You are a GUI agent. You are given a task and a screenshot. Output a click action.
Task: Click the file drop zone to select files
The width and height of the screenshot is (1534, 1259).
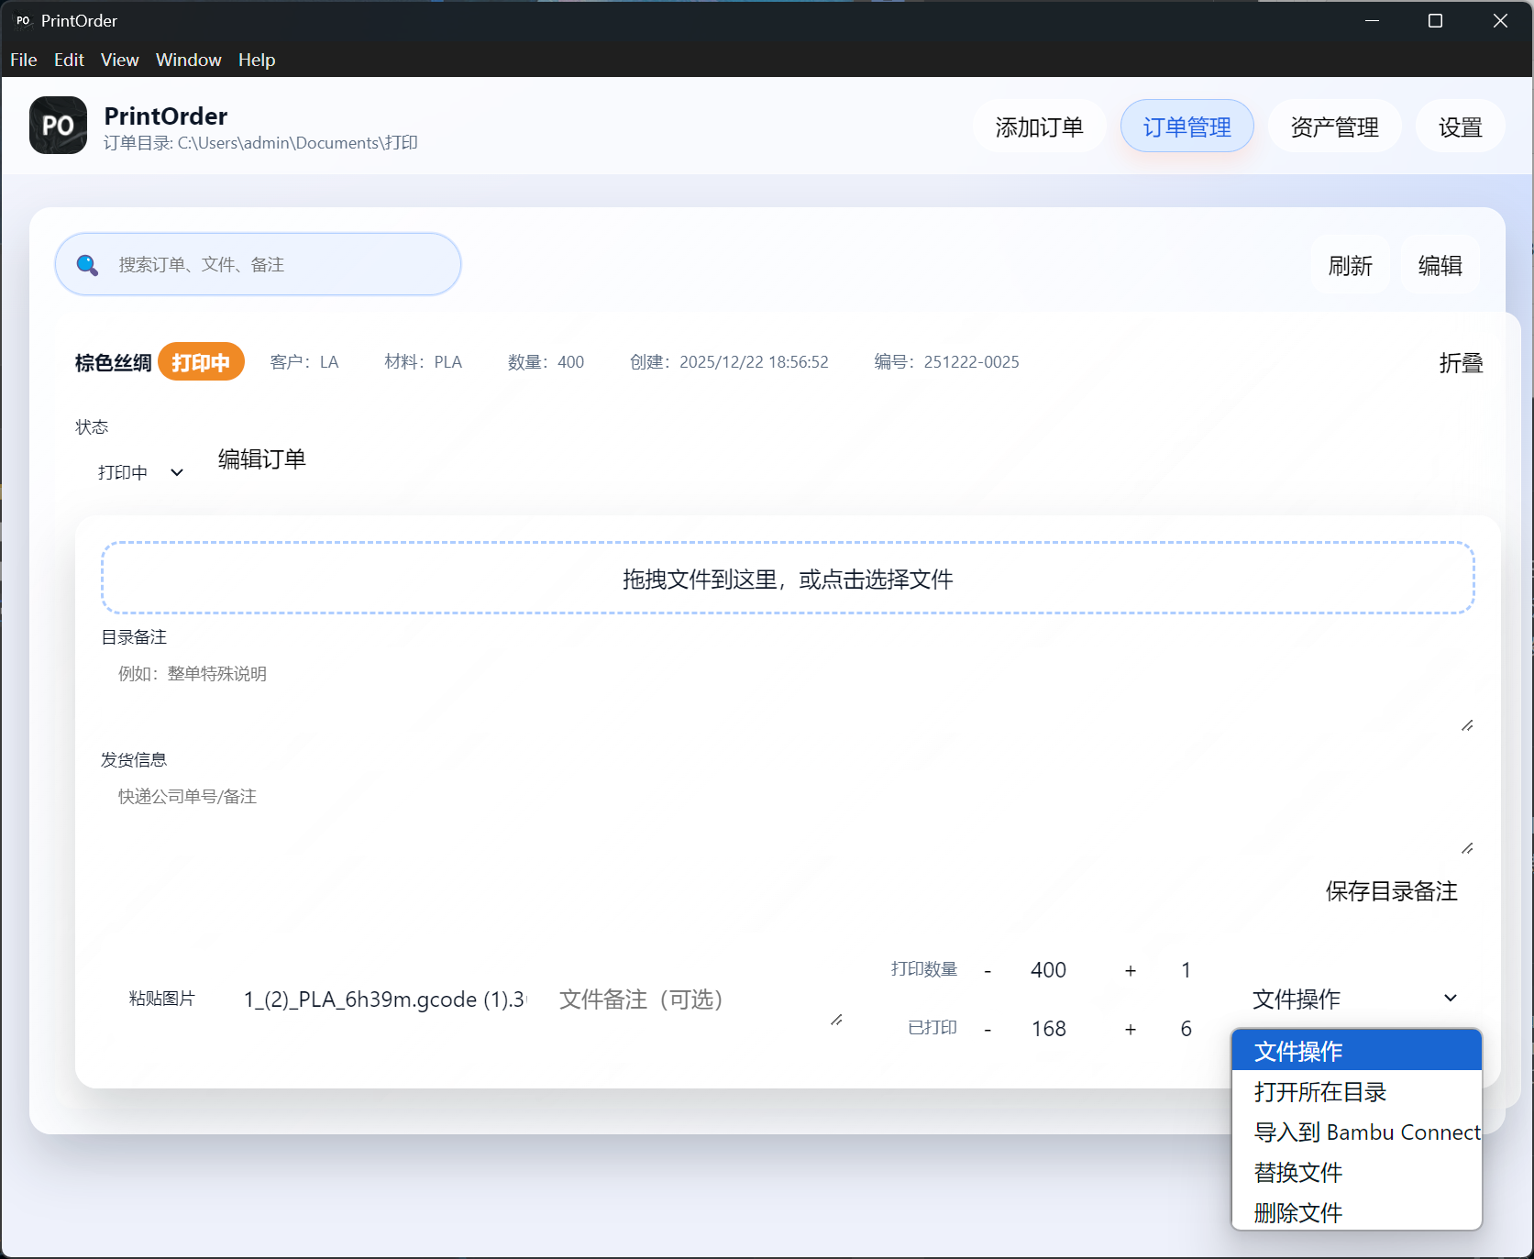(x=787, y=579)
